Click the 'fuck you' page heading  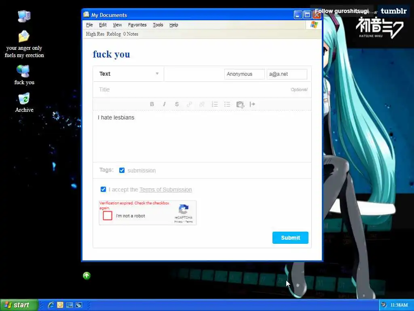(112, 54)
